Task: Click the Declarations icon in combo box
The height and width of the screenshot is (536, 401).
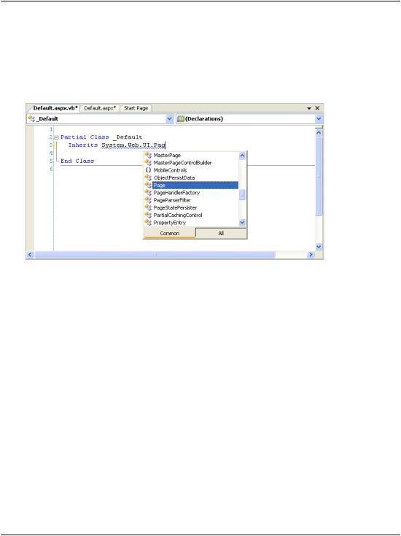Action: coord(181,118)
